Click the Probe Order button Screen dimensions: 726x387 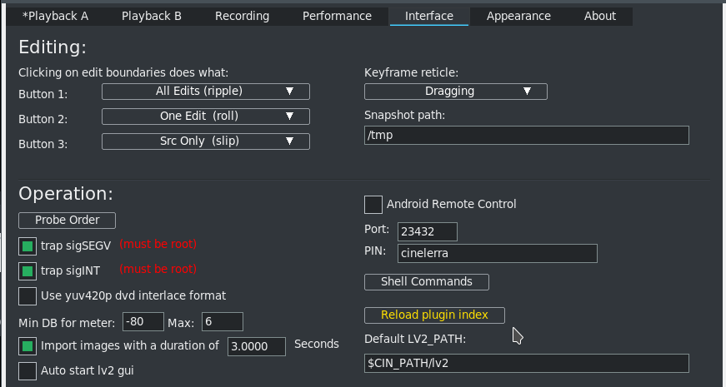tap(67, 221)
